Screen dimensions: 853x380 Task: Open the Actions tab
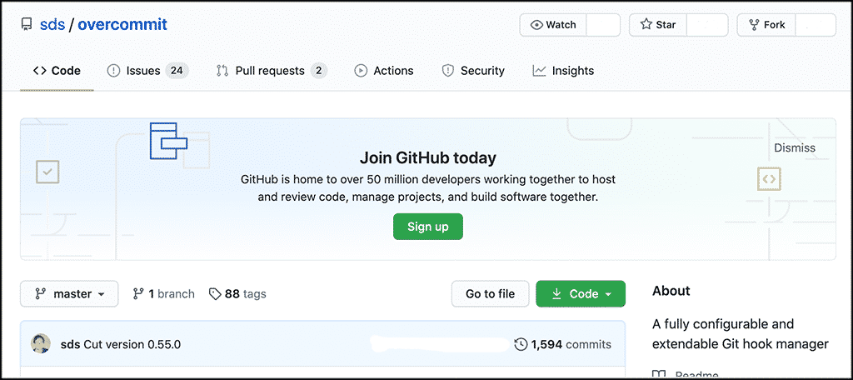pos(384,71)
